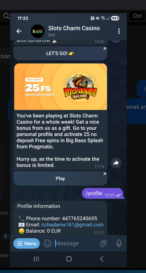Click the richadams161@gmail.com email link

72,225
